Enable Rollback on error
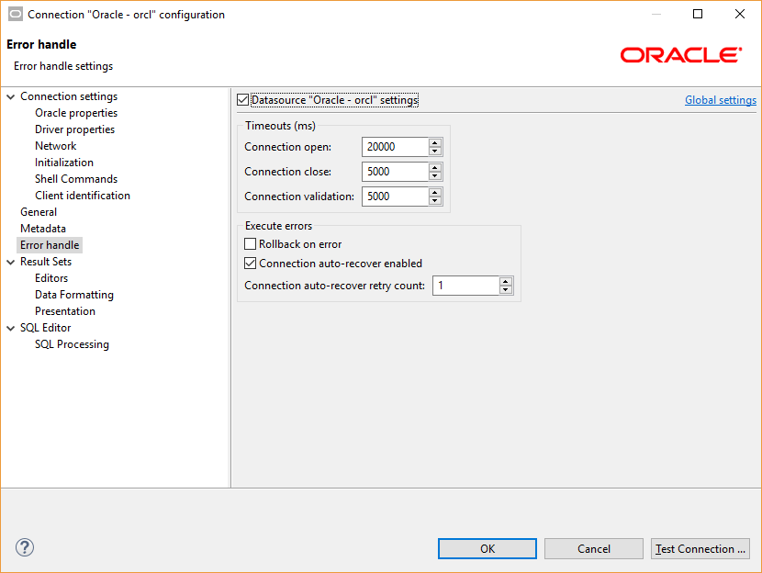762x573 pixels. (x=250, y=243)
